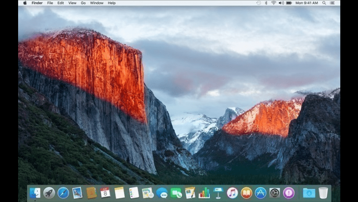Open Reminders list icon in Dock

pos(134,193)
